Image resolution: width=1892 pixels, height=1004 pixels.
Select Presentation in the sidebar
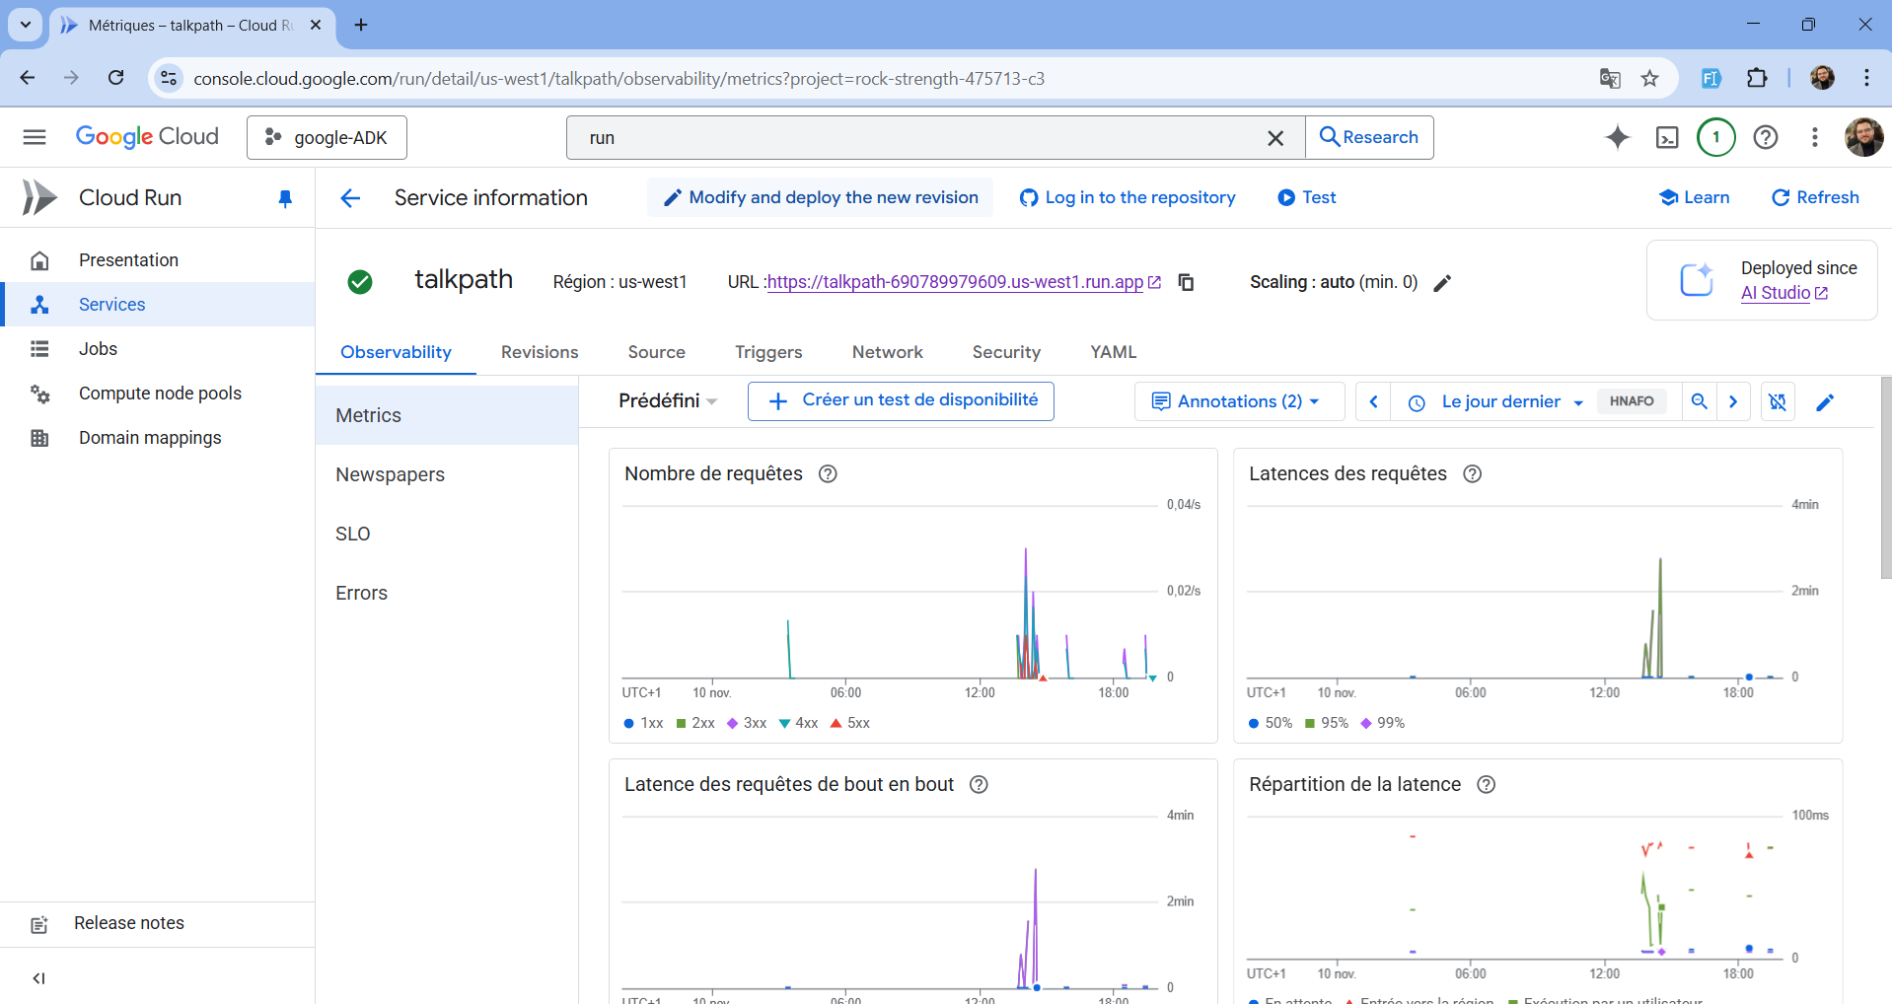point(158,260)
